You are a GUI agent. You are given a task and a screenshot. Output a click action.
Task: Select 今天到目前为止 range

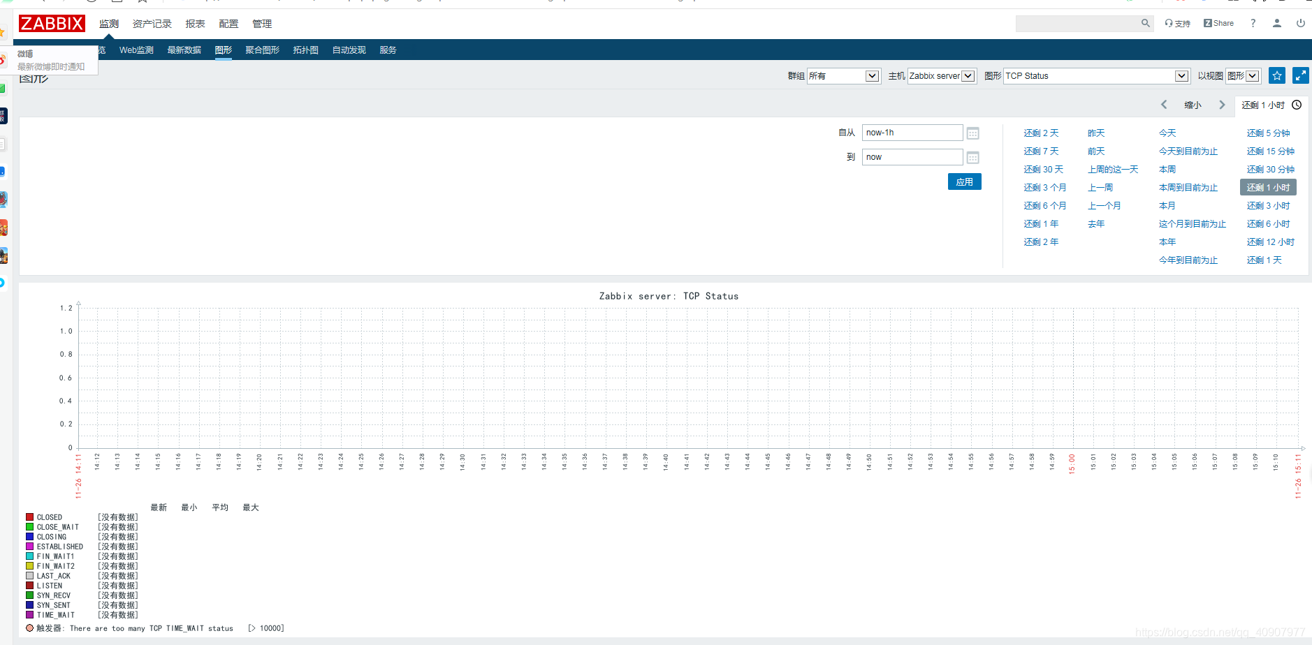point(1188,151)
